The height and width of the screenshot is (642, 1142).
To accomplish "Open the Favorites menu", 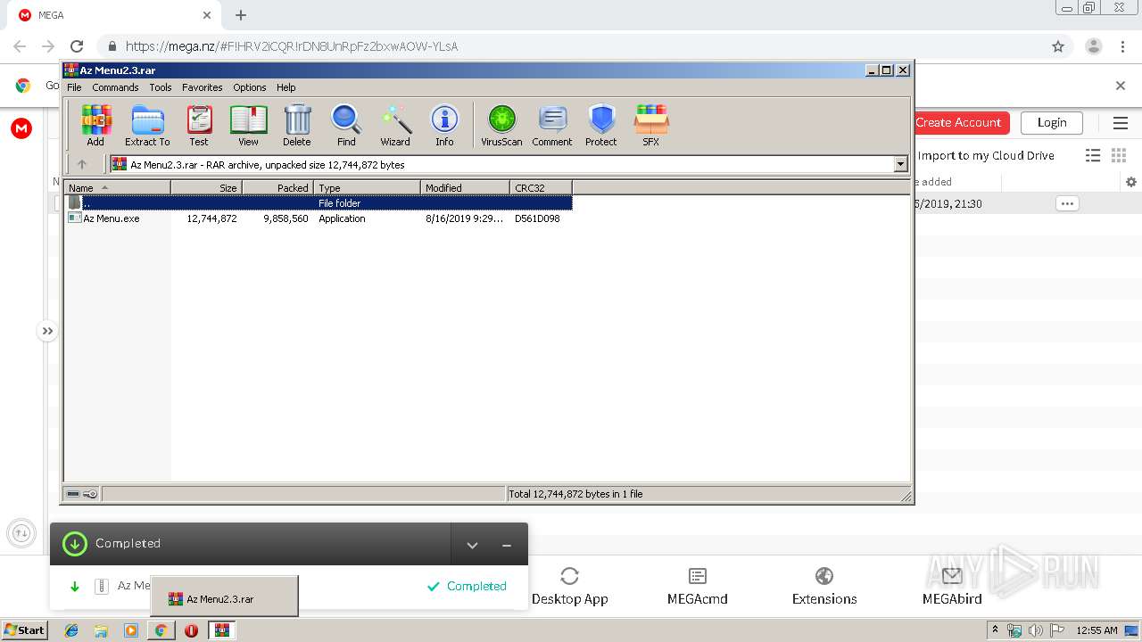I will click(203, 87).
